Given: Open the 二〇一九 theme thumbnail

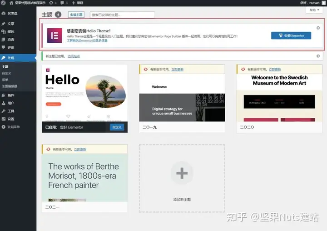Looking at the screenshot, I should (182, 98).
